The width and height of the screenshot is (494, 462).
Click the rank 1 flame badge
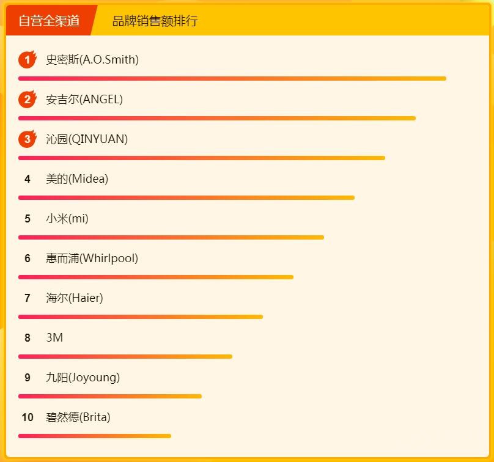click(27, 60)
